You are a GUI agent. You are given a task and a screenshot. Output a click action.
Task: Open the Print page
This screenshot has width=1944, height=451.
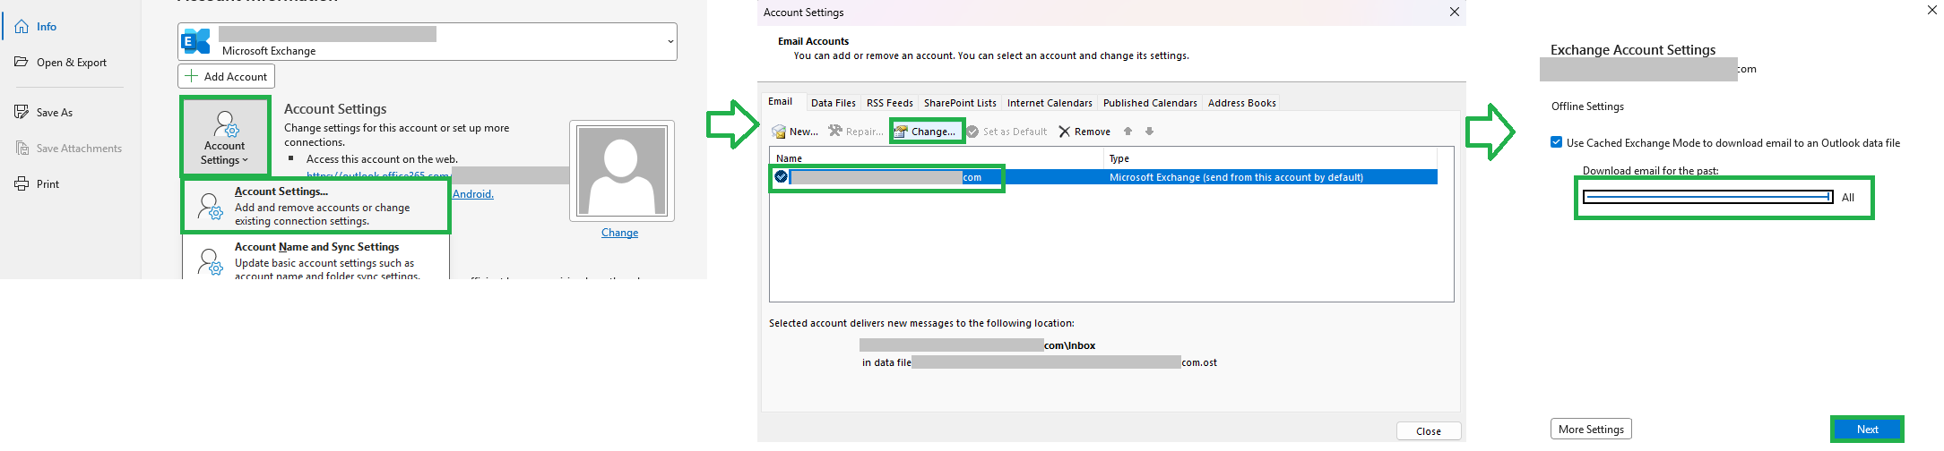48,184
